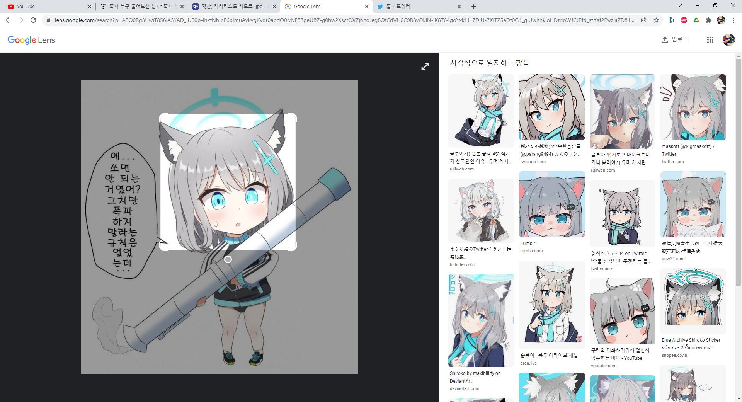Click the top-left crop corner handle
742x402 pixels.
point(164,118)
